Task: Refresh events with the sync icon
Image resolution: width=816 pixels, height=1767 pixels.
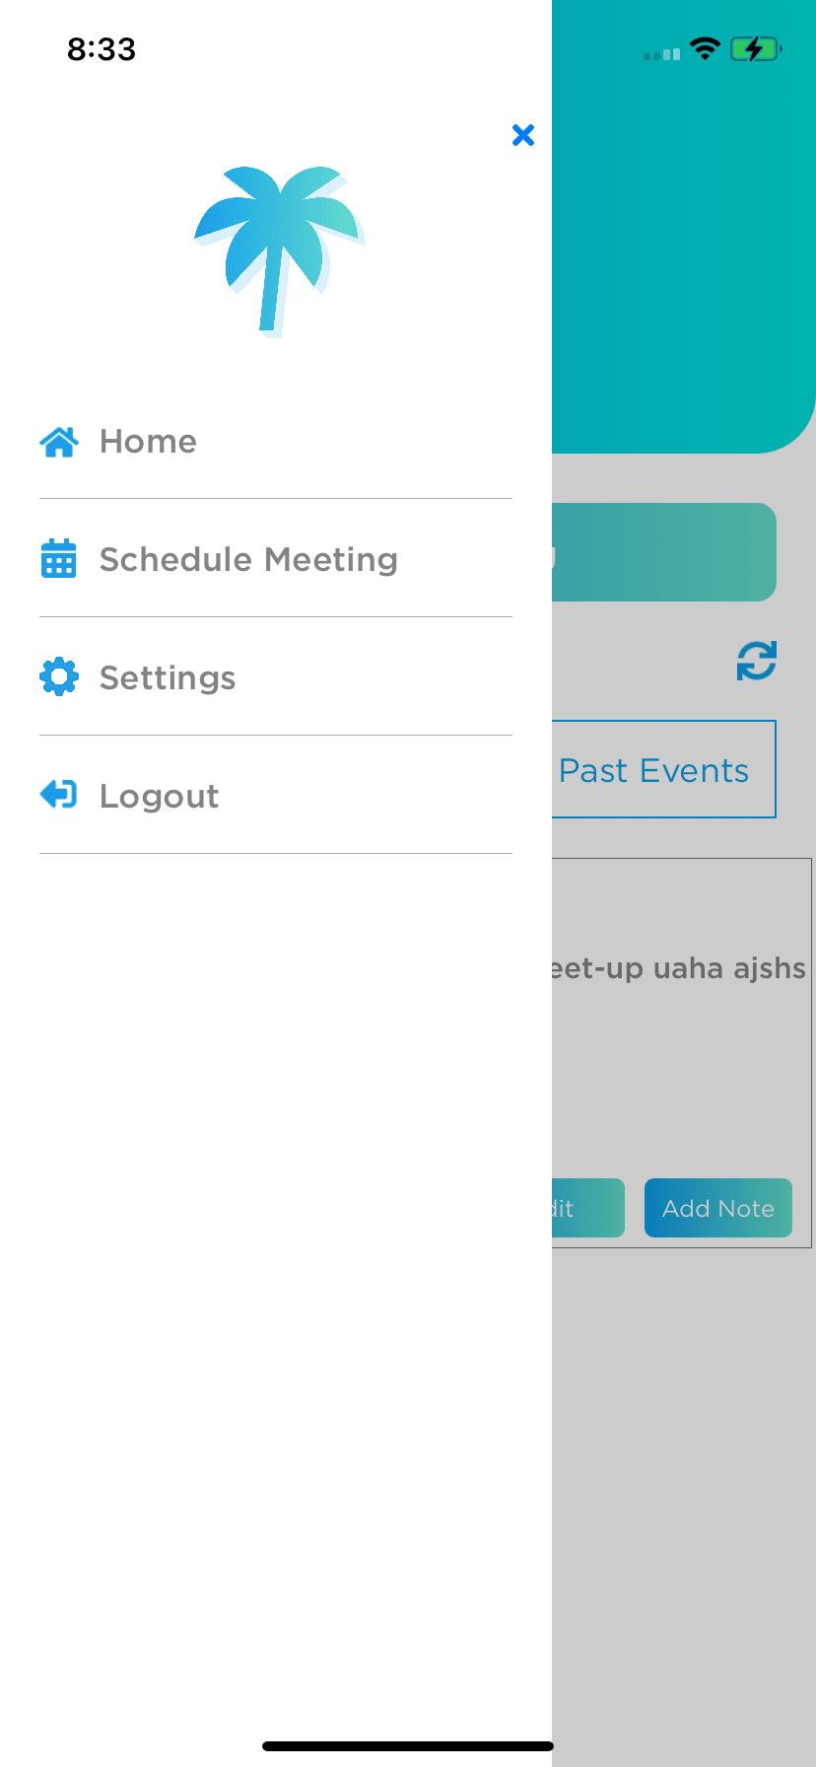Action: [757, 661]
